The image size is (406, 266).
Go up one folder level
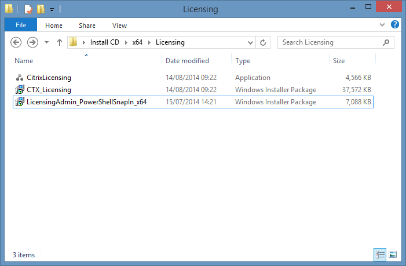(x=59, y=42)
